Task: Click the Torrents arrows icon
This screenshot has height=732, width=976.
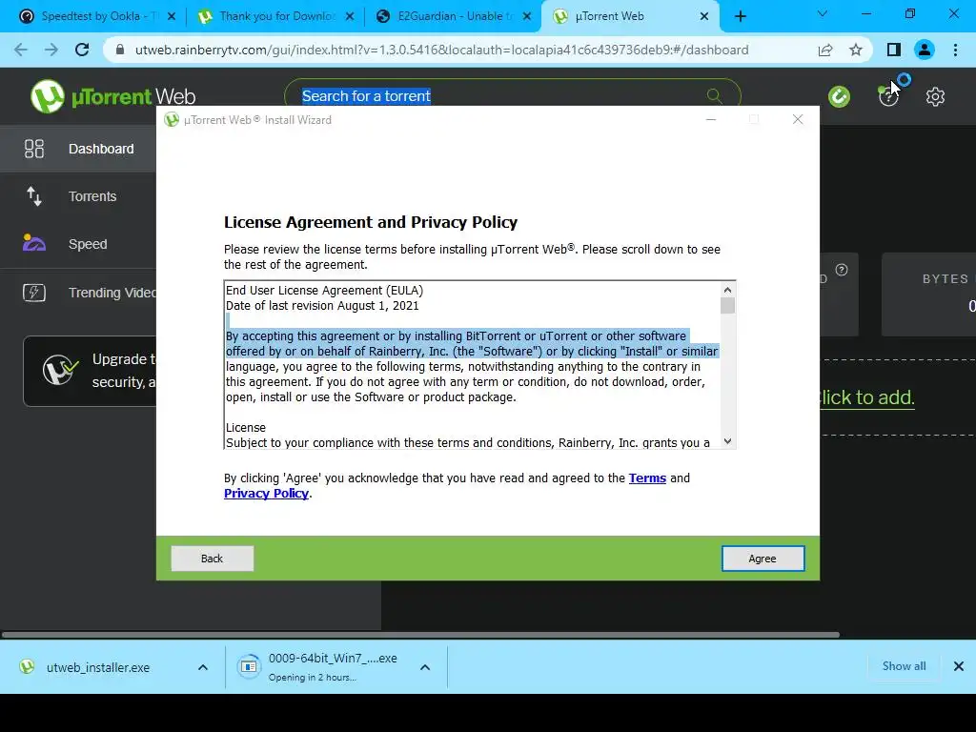Action: pos(34,196)
